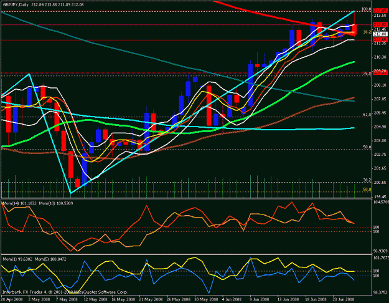Click the 23 Jun 2008 date label
Viewport: 389px width, 303px height.
click(344, 299)
